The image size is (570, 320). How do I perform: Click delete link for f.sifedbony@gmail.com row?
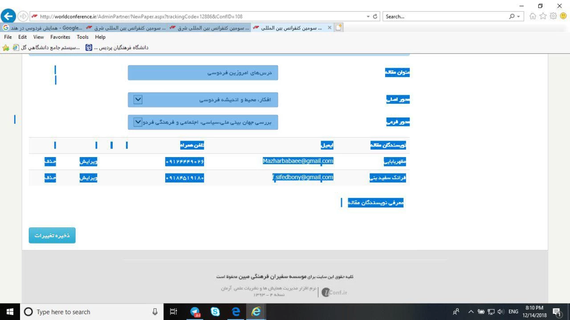click(x=50, y=178)
